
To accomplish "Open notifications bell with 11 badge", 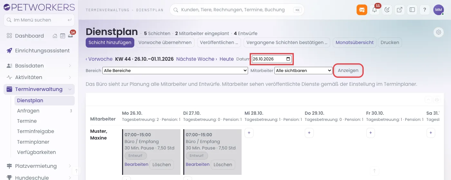I will tap(374, 10).
